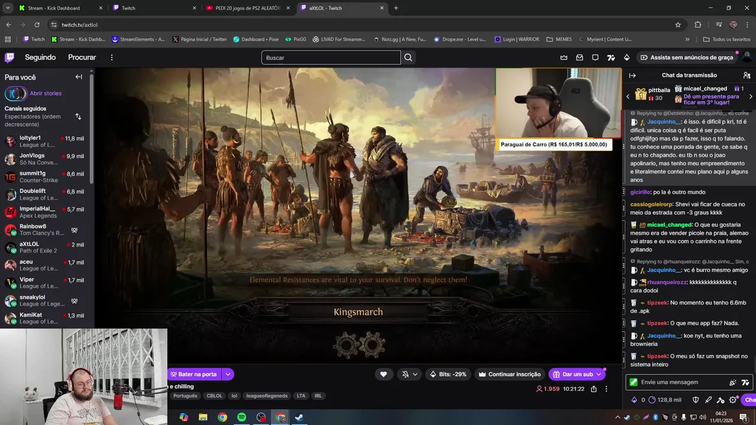
Task: Open the MEMES bookmarks folder
Action: click(x=559, y=40)
